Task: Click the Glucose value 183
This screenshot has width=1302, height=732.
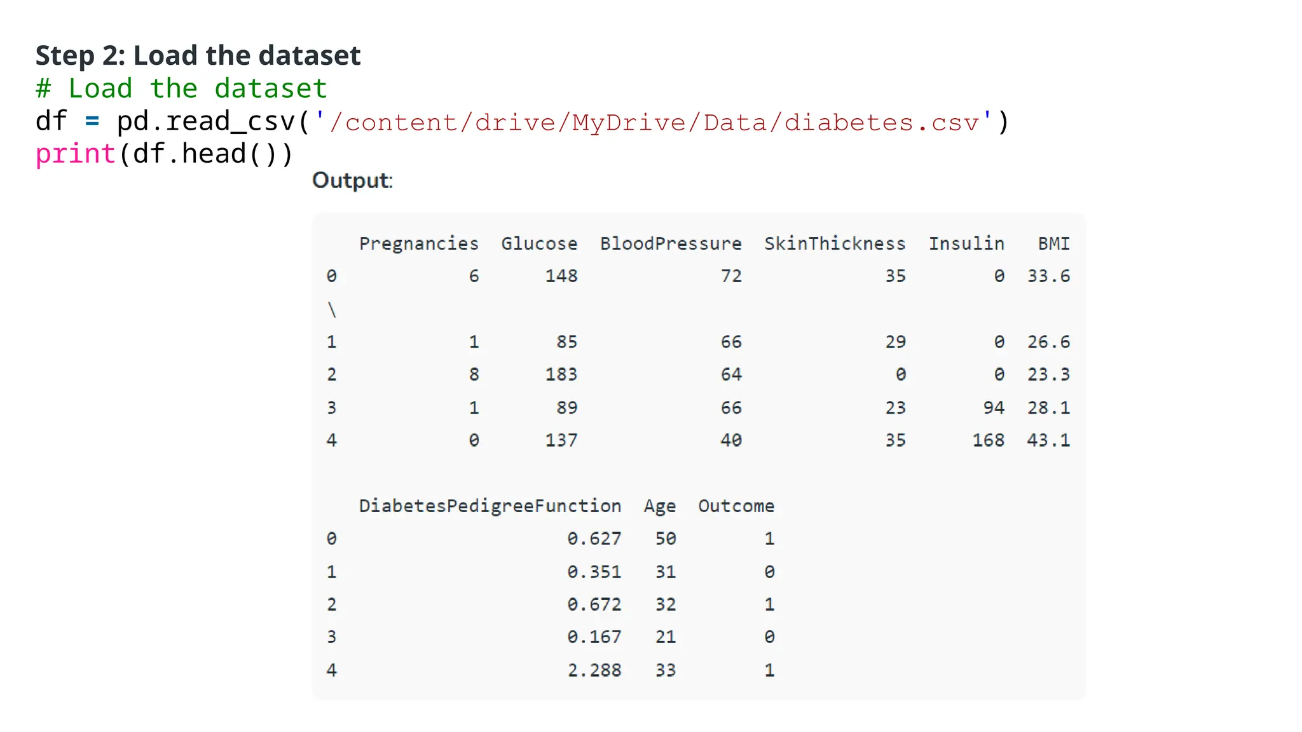Action: (x=561, y=374)
